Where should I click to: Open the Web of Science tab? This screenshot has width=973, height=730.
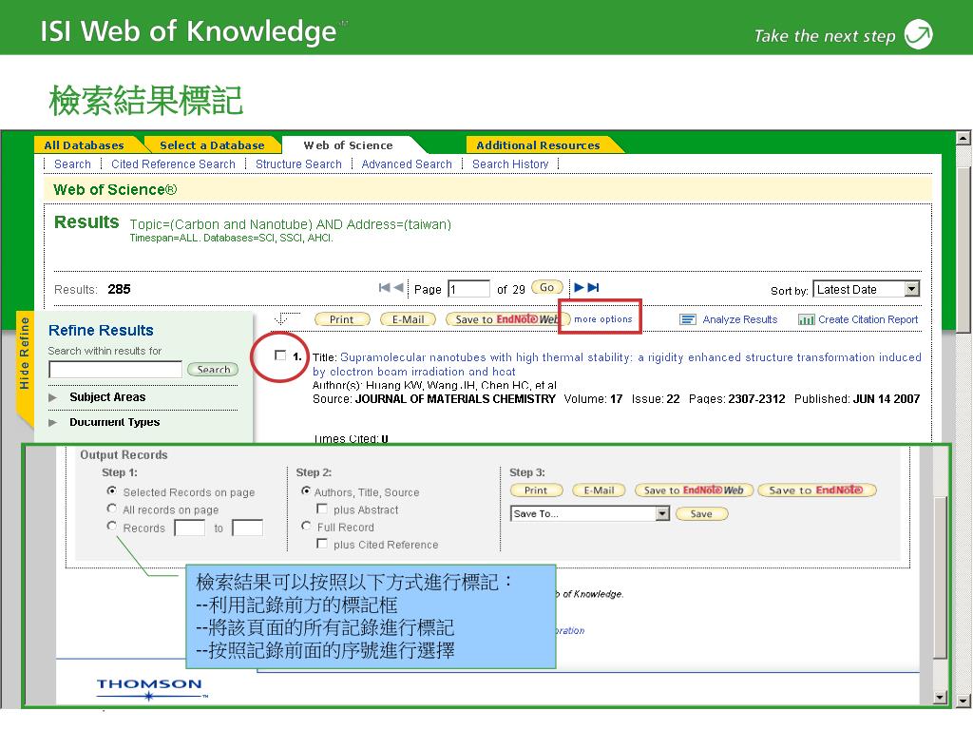point(348,145)
